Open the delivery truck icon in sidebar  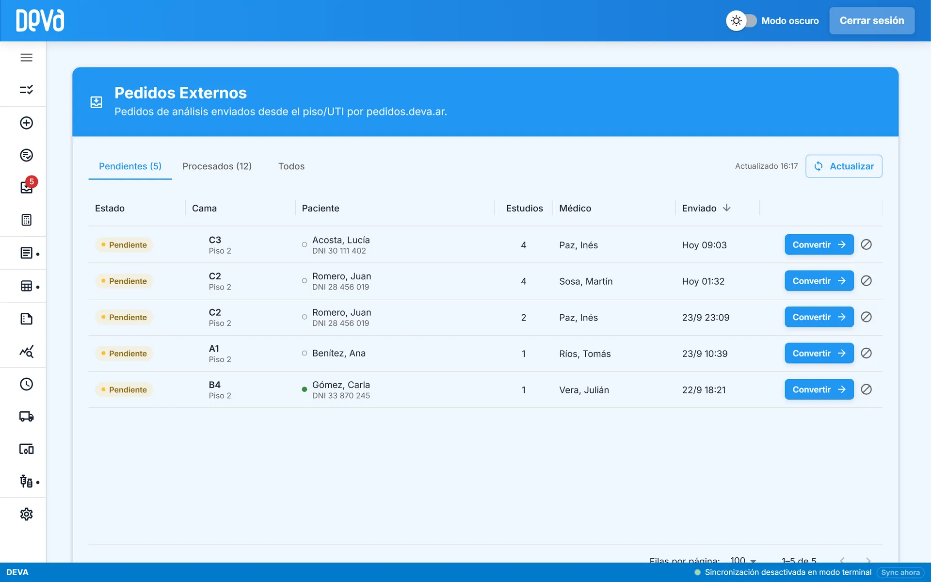click(x=26, y=417)
